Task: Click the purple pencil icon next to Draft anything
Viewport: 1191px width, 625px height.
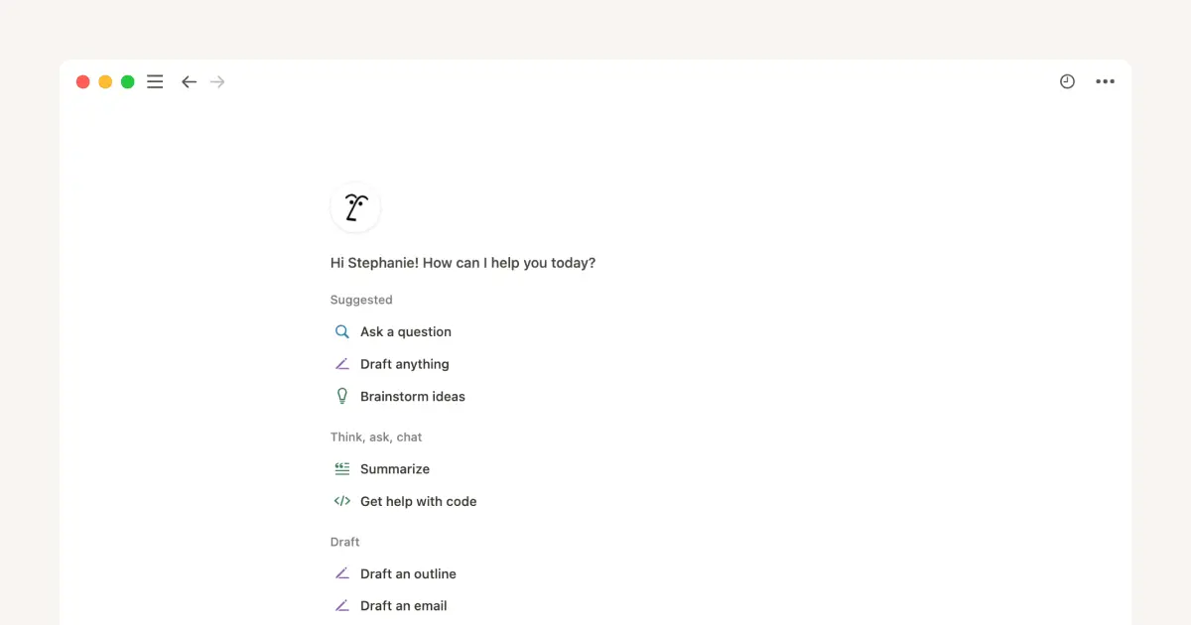Action: (x=341, y=363)
